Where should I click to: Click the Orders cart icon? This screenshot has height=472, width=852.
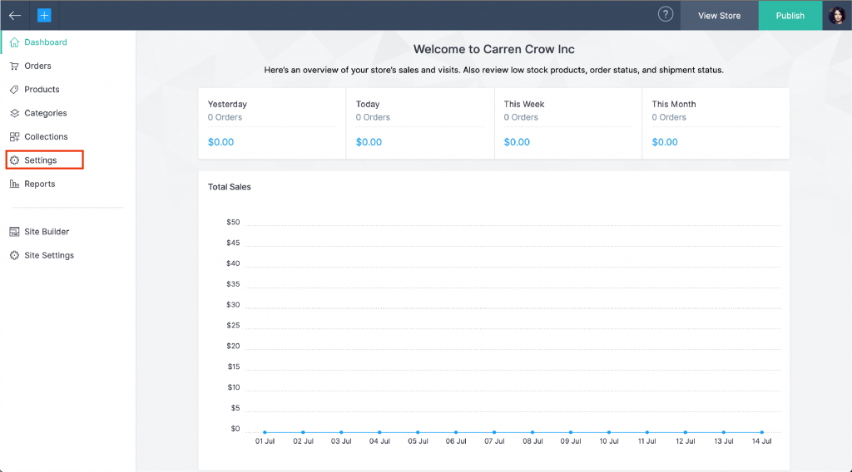(14, 66)
